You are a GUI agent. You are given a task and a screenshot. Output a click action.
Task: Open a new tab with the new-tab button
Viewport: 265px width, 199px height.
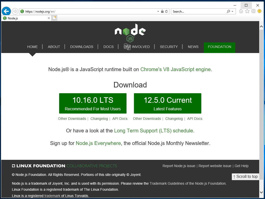click(x=54, y=18)
